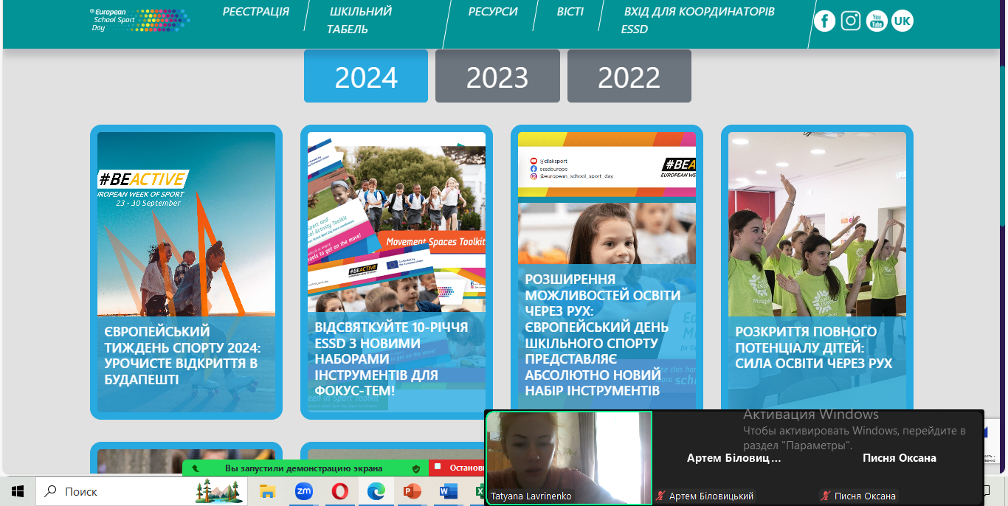The height and width of the screenshot is (506, 1008).
Task: Open the РЕЄСТРАЦІЯ menu item
Action: click(256, 12)
